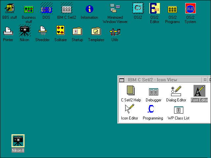Select the OS/2 command prompt icon

(138, 8)
